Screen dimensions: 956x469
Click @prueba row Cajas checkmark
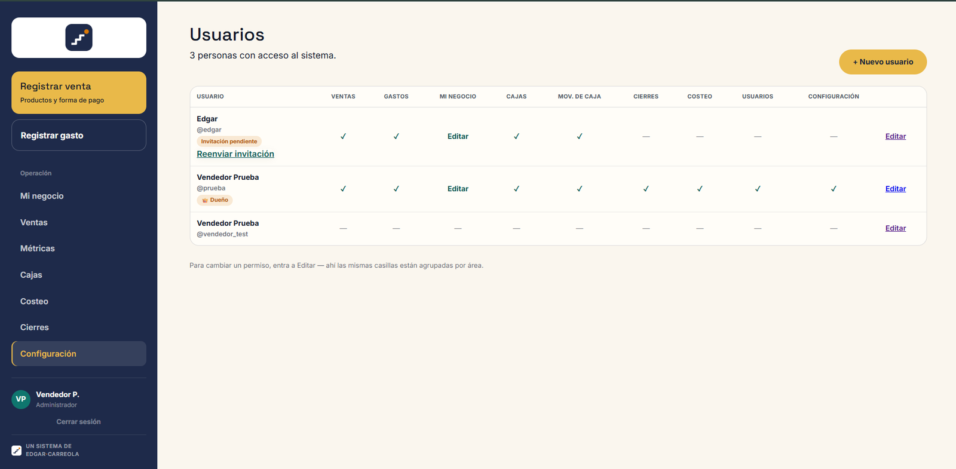point(516,189)
